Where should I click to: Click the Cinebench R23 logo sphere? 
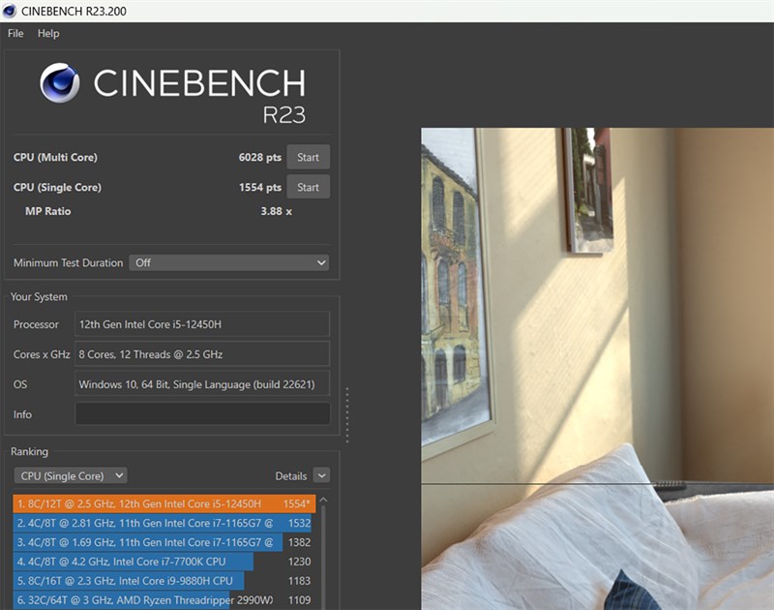pyautogui.click(x=60, y=82)
